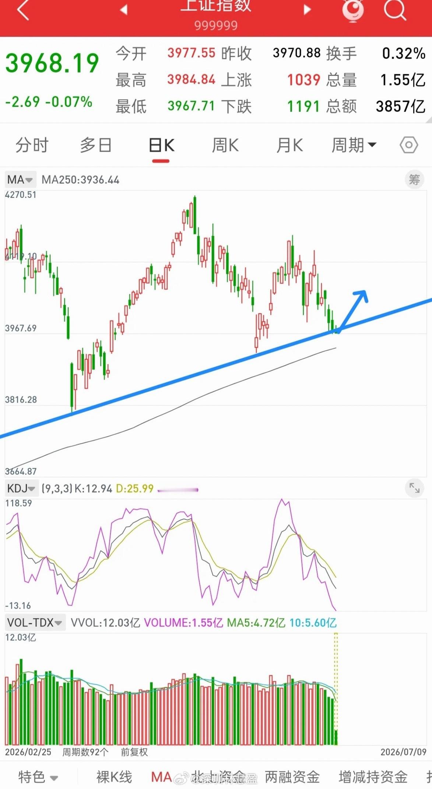Open the 周期 period dropdown
432x789 pixels.
tap(354, 145)
